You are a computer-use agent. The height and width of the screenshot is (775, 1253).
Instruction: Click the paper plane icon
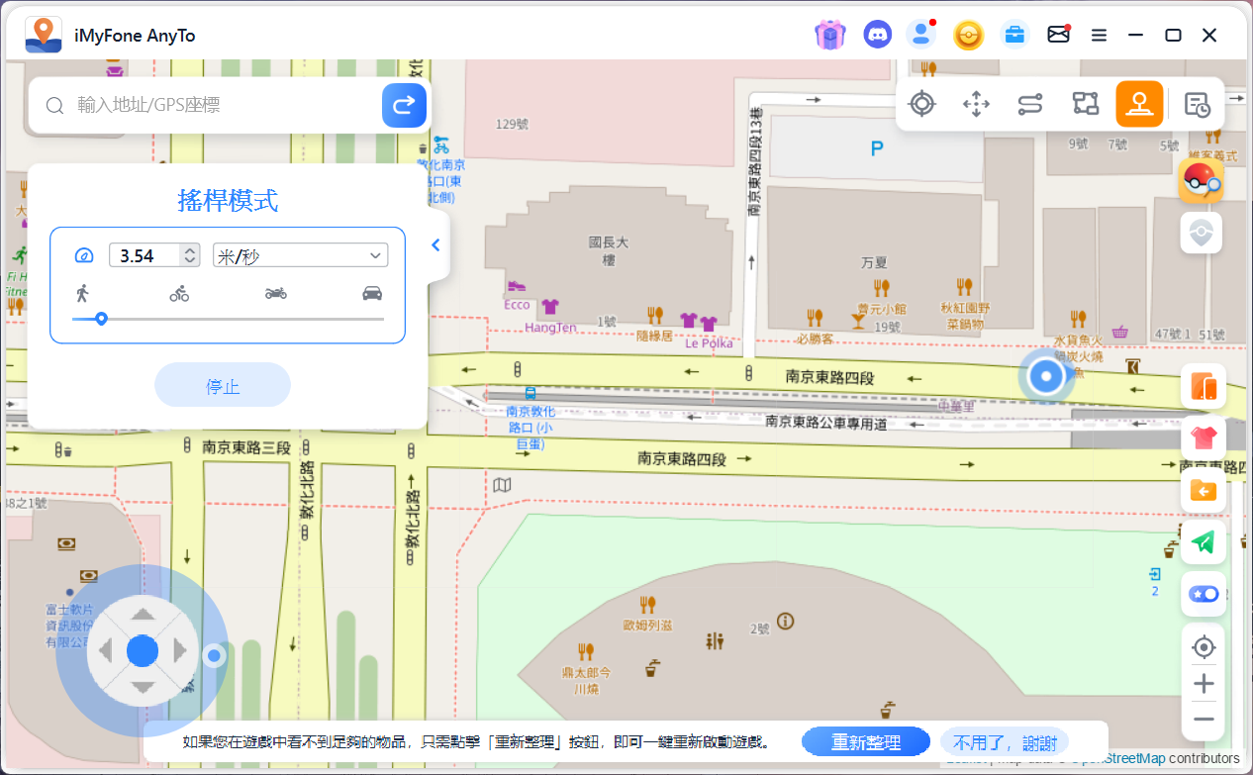1203,541
